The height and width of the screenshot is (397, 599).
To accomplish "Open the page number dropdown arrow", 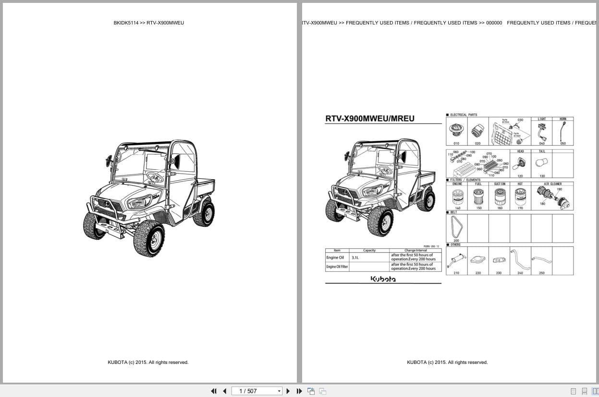I will point(279,391).
